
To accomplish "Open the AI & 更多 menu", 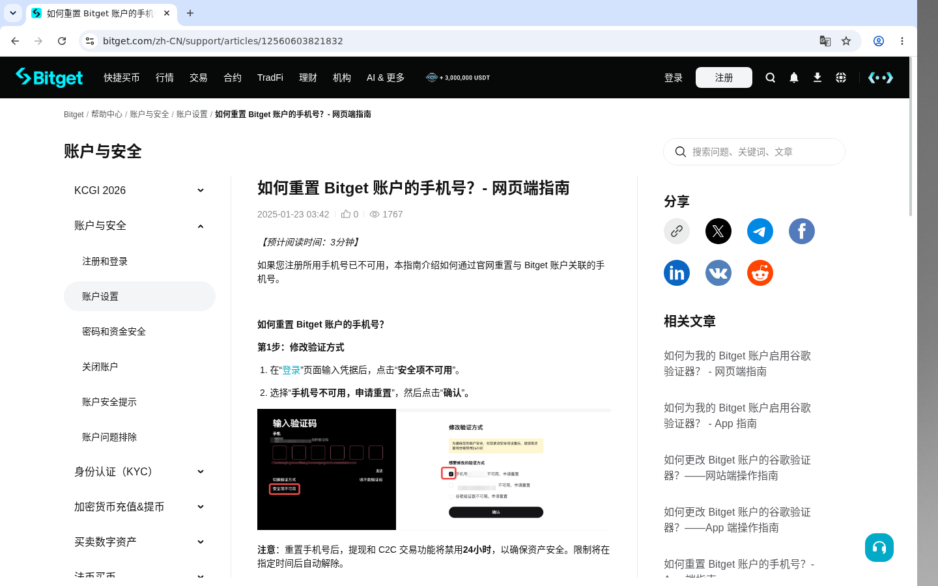I will coord(386,77).
